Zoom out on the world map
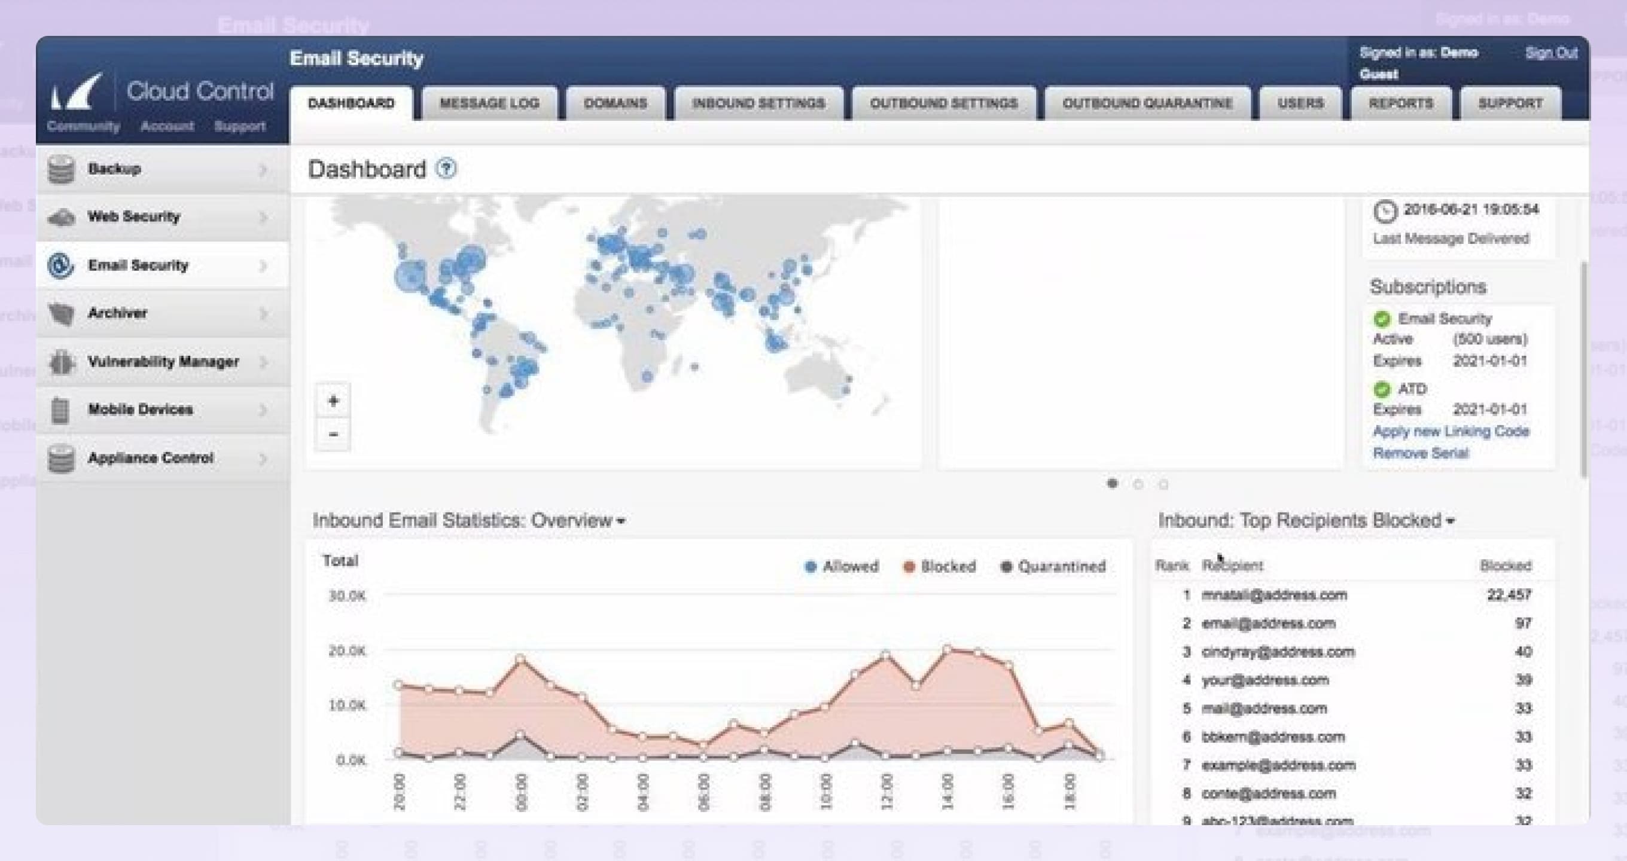The image size is (1627, 861). 333,434
